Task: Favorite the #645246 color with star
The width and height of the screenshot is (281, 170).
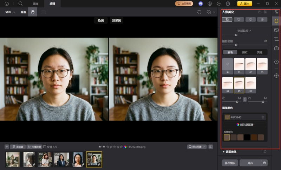Action: [x=263, y=117]
